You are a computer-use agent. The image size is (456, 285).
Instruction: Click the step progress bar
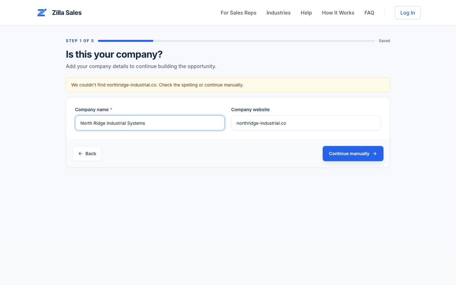(236, 41)
